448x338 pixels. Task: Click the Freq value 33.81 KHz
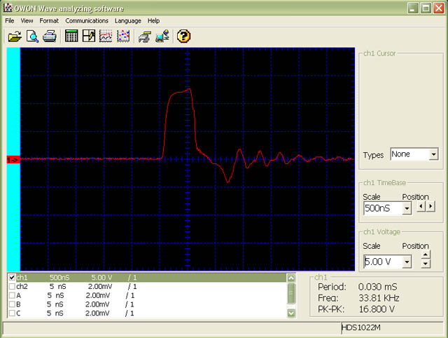click(379, 298)
